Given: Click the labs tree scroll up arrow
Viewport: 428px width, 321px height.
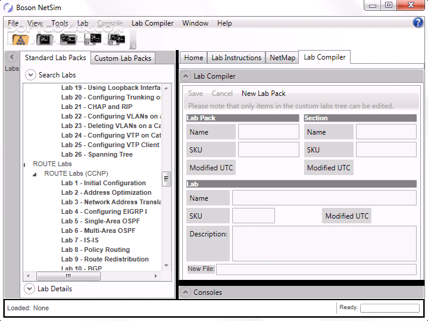Looking at the screenshot, I should pyautogui.click(x=166, y=88).
